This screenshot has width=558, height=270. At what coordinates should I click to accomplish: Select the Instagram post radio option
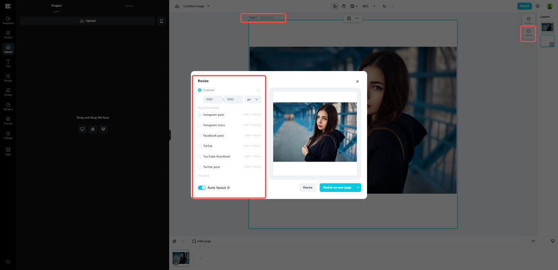pos(200,115)
